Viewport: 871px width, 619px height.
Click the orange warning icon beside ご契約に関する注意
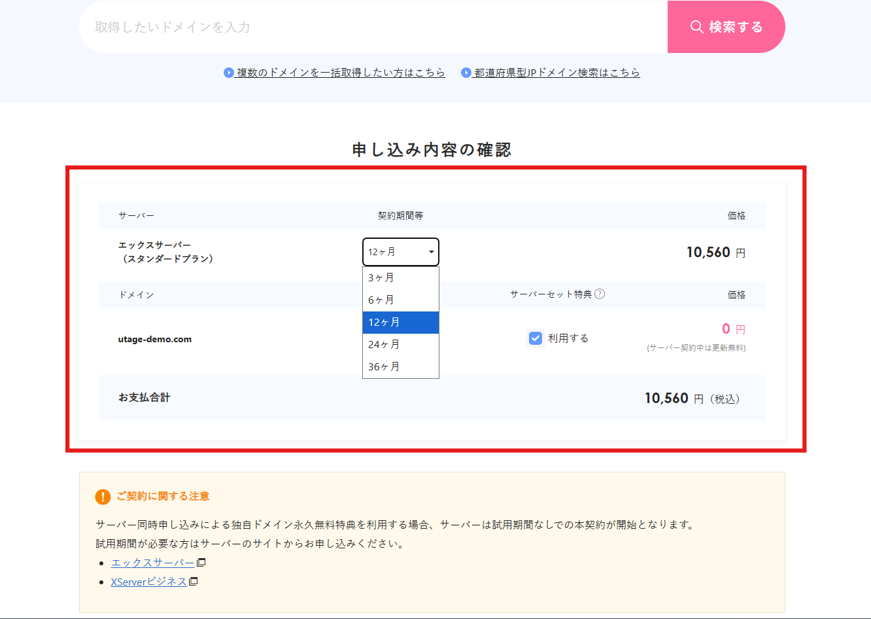click(x=103, y=497)
